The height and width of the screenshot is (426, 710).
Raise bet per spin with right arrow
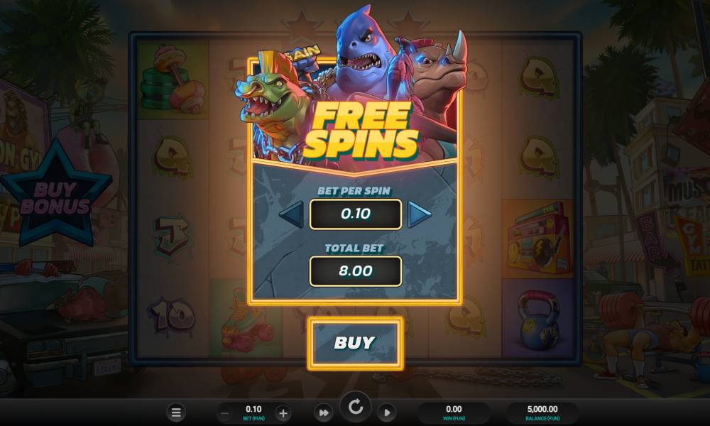pyautogui.click(x=420, y=214)
